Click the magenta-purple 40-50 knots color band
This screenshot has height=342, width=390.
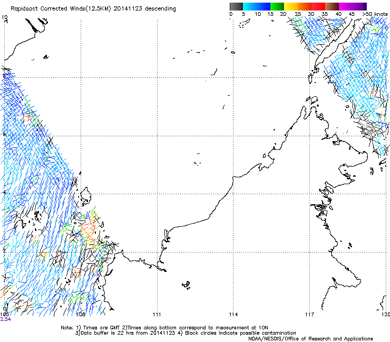click(353, 6)
